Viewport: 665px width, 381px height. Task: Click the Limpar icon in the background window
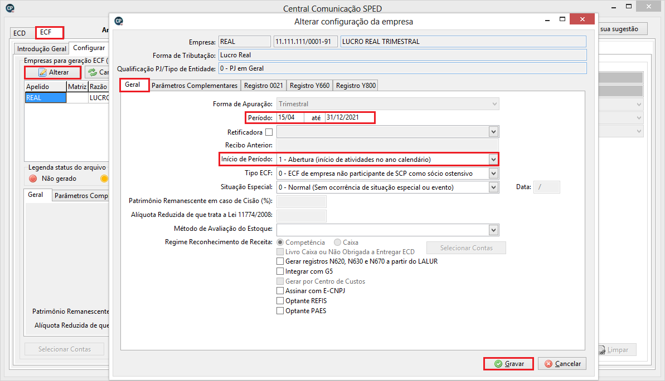602,350
